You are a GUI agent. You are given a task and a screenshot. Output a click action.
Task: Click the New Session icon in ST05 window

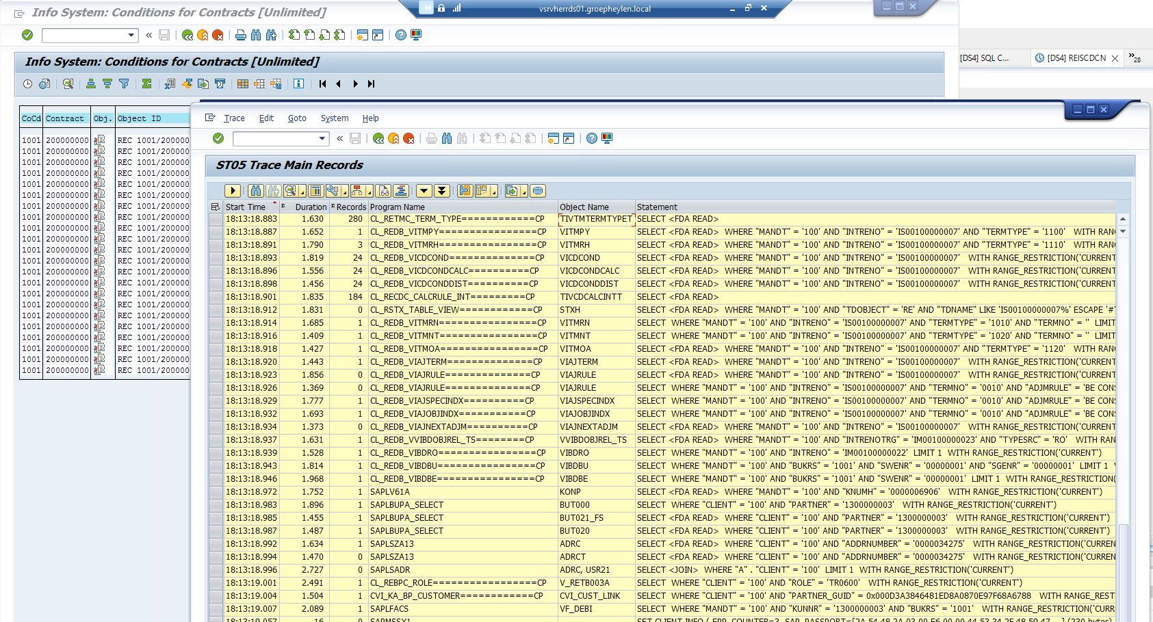click(x=554, y=138)
